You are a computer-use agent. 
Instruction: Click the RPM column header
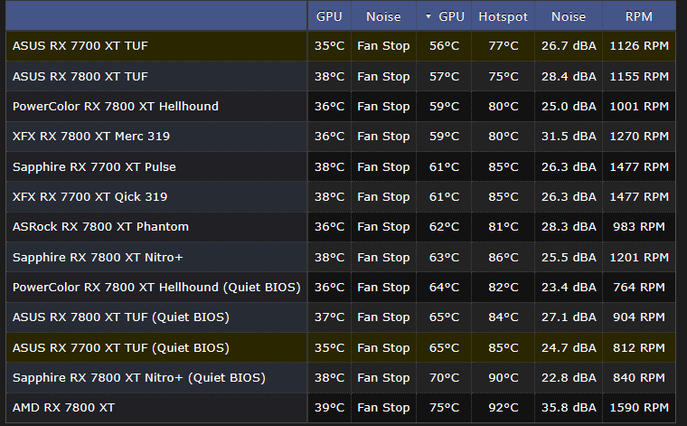tap(639, 16)
